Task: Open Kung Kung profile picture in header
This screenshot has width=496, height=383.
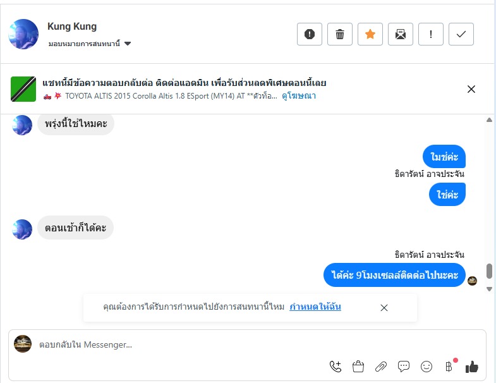Action: [23, 34]
